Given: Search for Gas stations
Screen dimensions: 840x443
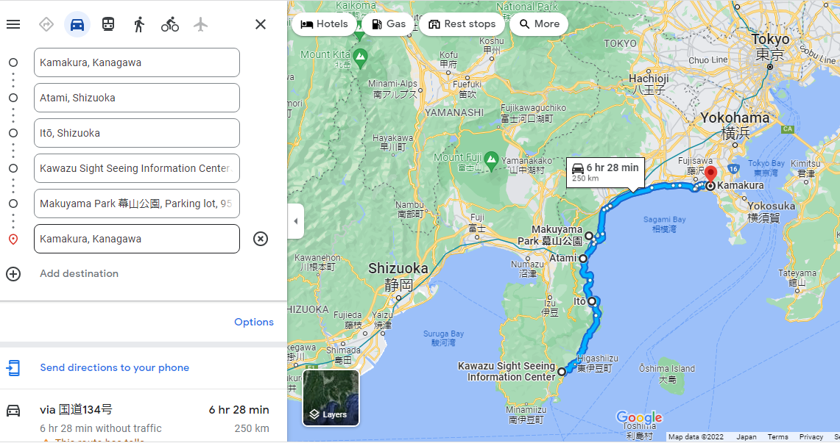Looking at the screenshot, I should tap(389, 24).
